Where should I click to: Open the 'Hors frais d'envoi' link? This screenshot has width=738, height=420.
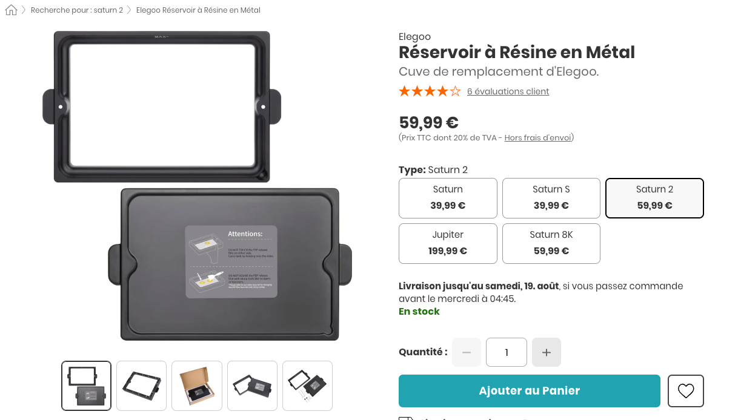point(537,137)
